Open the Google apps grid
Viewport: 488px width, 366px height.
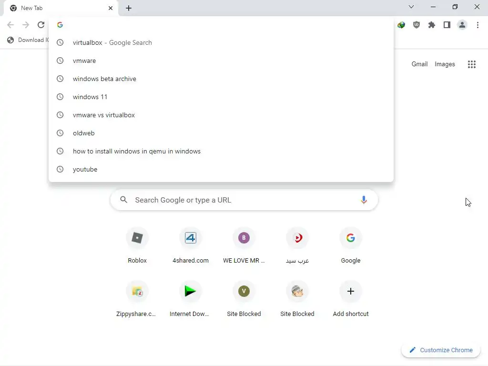(x=471, y=64)
